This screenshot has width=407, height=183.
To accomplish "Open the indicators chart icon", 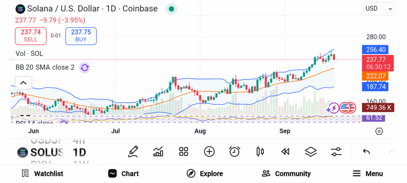I will [158, 151].
